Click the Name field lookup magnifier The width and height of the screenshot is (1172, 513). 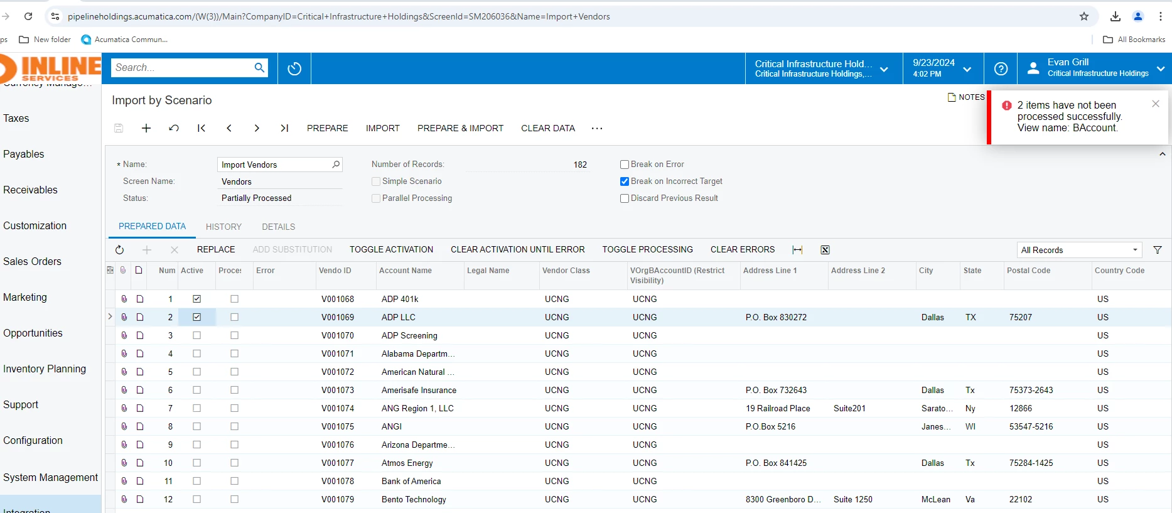tap(336, 165)
